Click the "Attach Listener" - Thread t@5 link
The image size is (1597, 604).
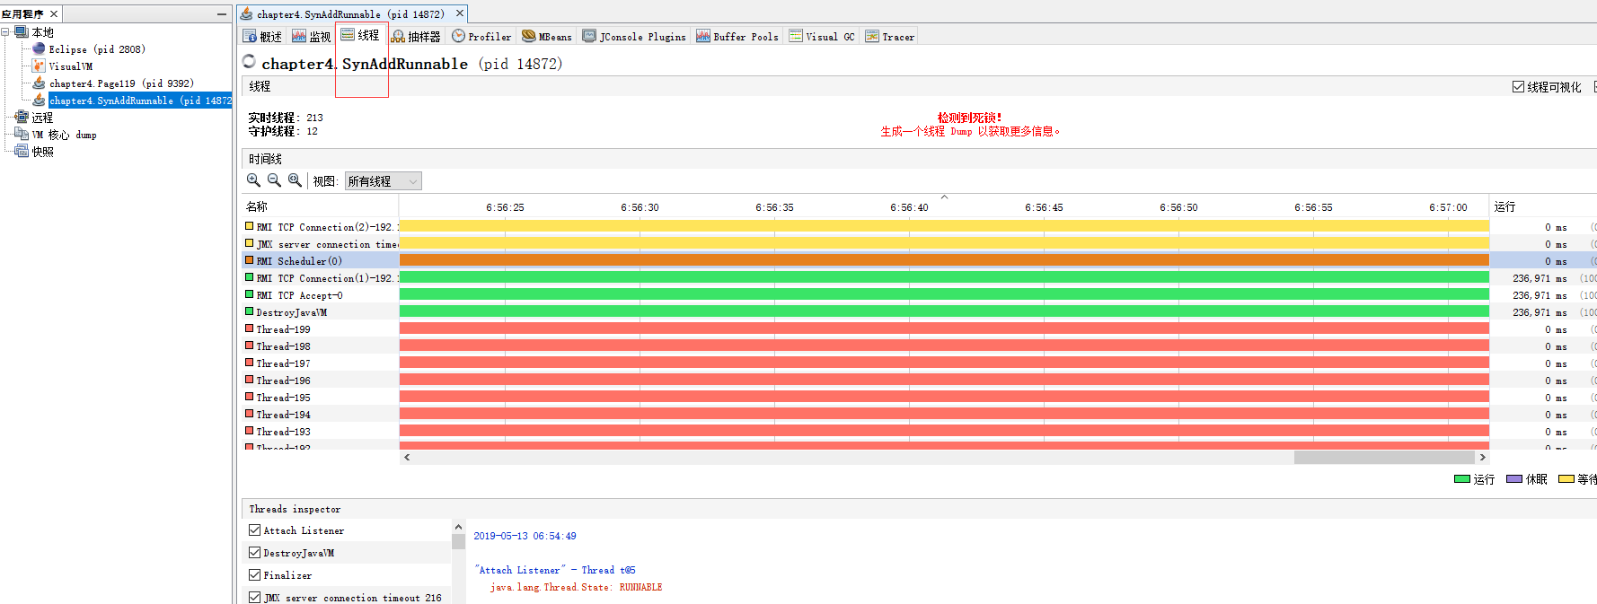554,570
